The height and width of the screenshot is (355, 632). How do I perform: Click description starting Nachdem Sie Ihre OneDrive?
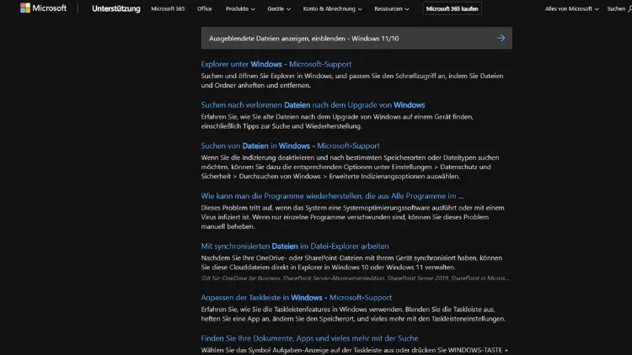[351, 262]
